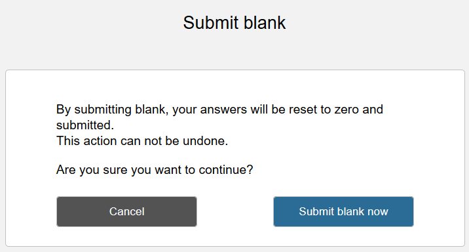Click empty white space between the two buttons
The width and height of the screenshot is (469, 252).
pyautogui.click(x=235, y=211)
